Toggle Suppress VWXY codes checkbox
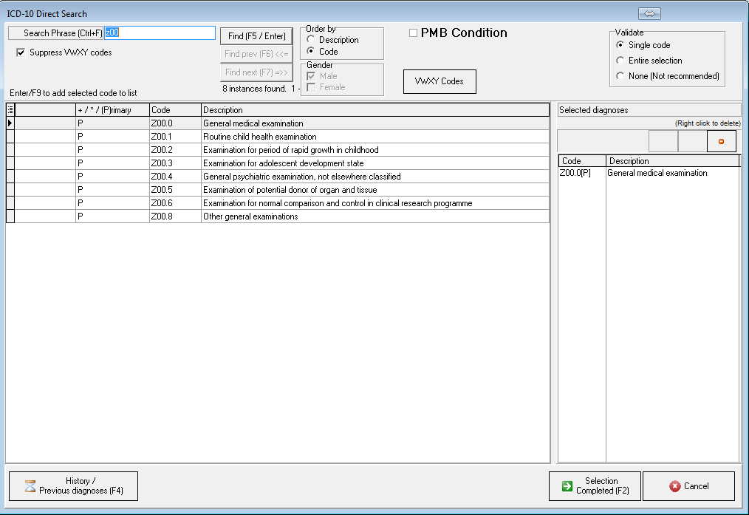This screenshot has width=749, height=515. 21,52
